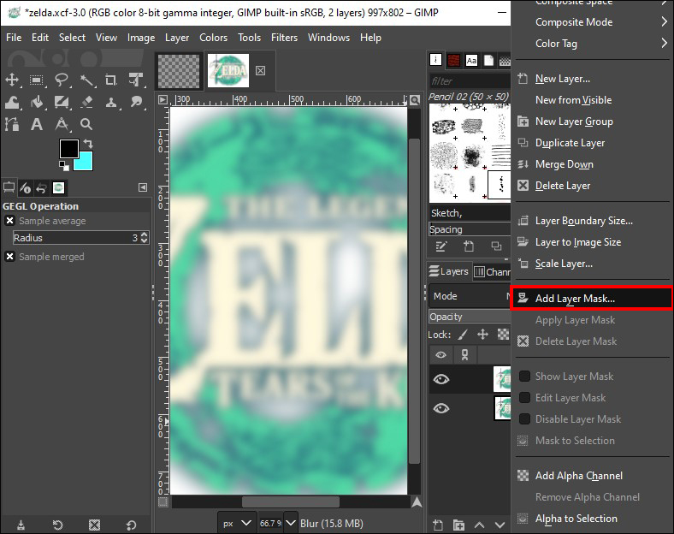This screenshot has height=534, width=674.
Task: Open the layer Mode dropdown
Action: [x=470, y=296]
